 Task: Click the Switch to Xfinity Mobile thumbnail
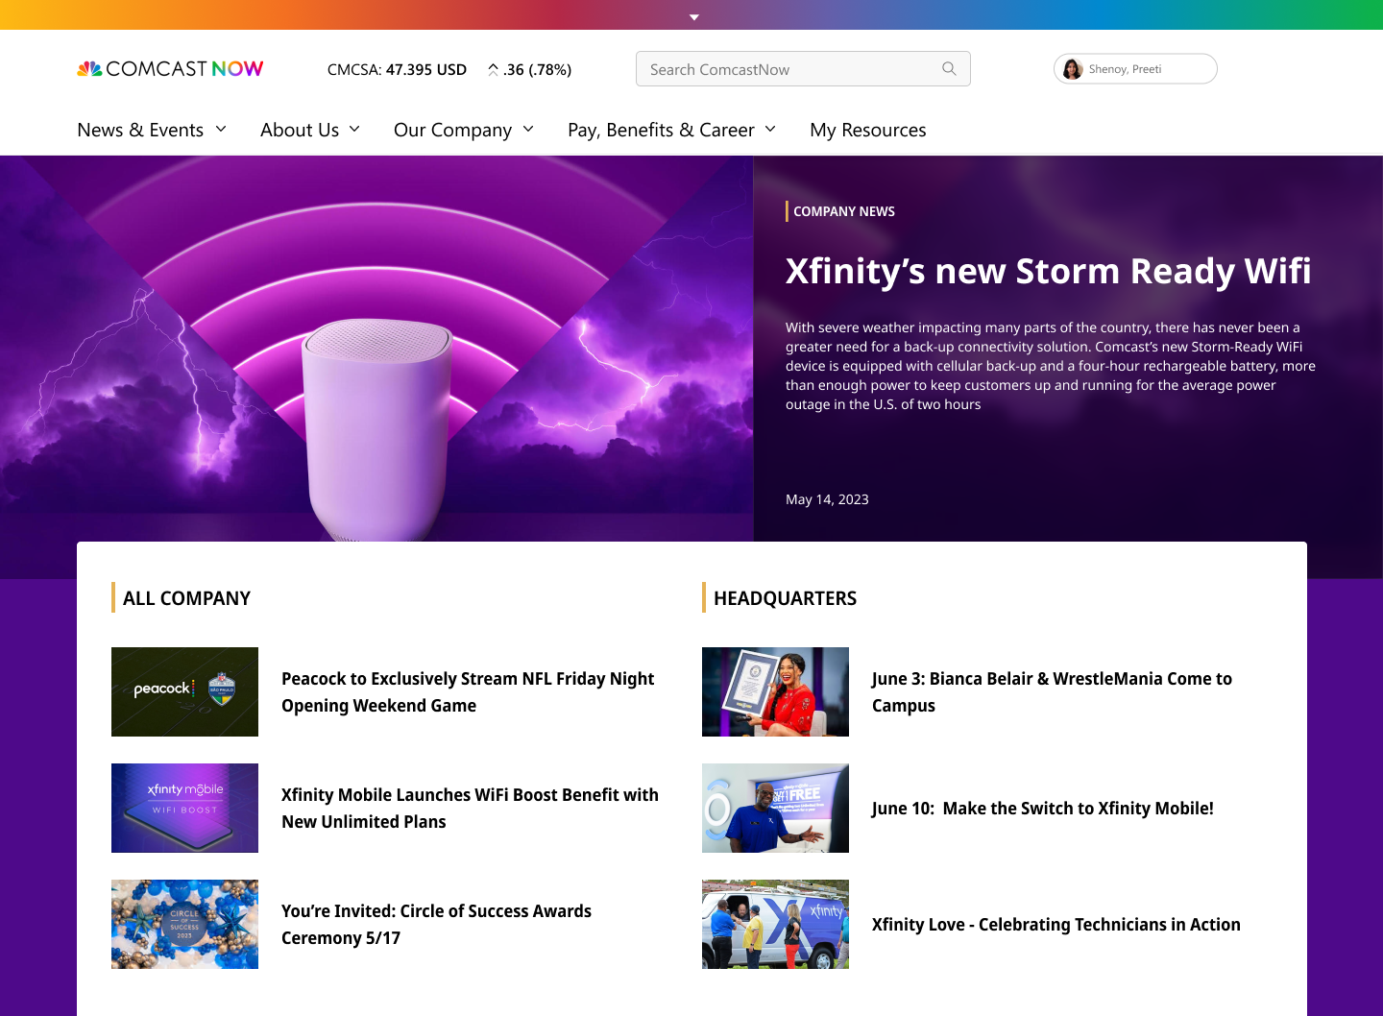(x=775, y=808)
